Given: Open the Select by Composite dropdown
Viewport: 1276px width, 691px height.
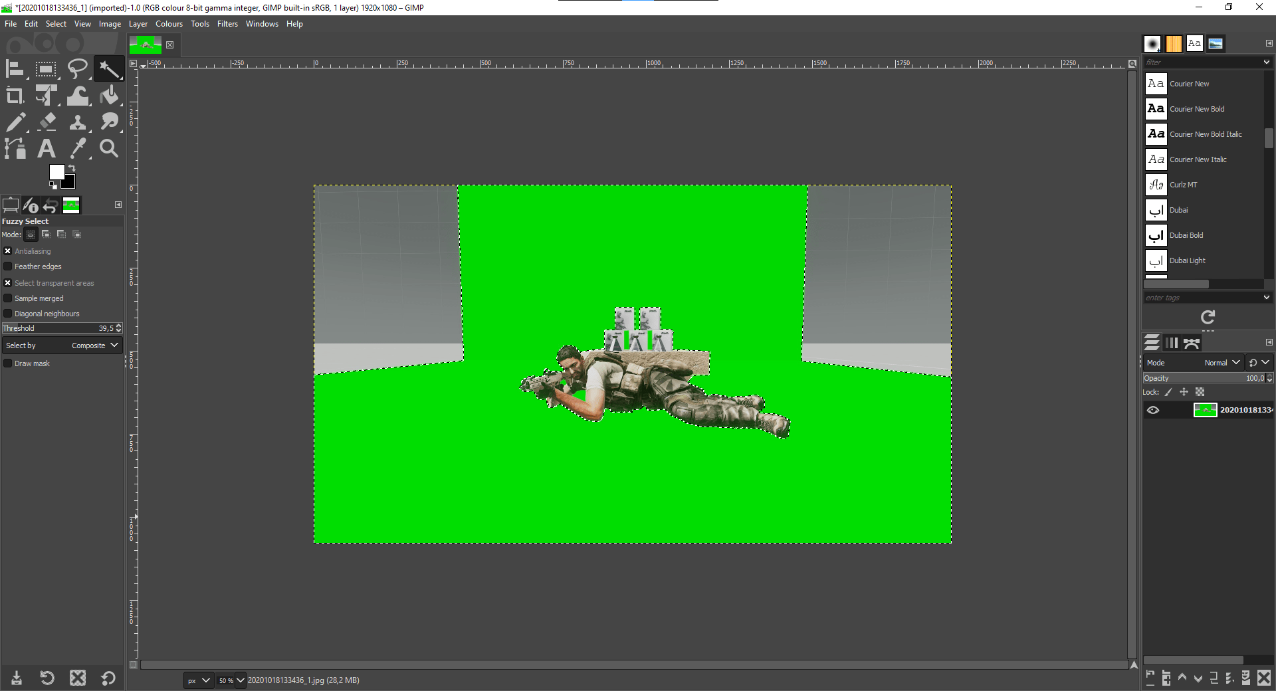Looking at the screenshot, I should pyautogui.click(x=62, y=345).
